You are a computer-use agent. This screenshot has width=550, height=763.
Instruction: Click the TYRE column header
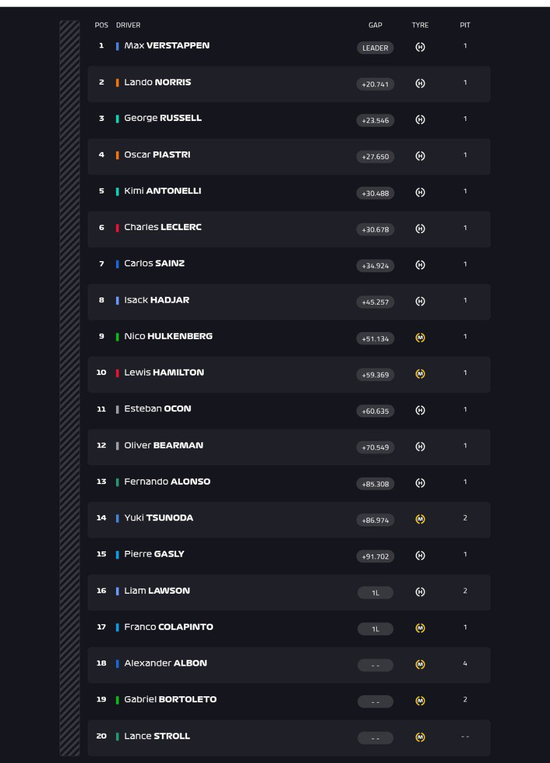(420, 25)
